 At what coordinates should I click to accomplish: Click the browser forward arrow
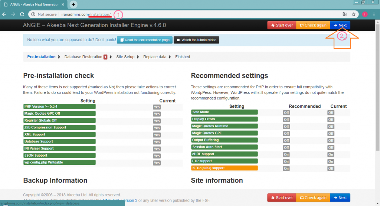pyautogui.click(x=13, y=14)
